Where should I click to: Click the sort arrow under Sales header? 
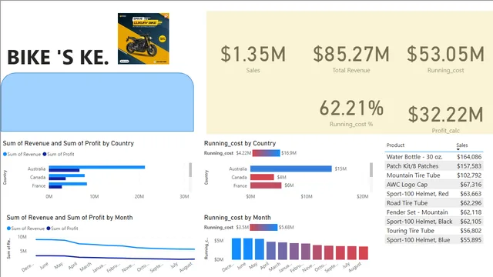[x=458, y=149]
